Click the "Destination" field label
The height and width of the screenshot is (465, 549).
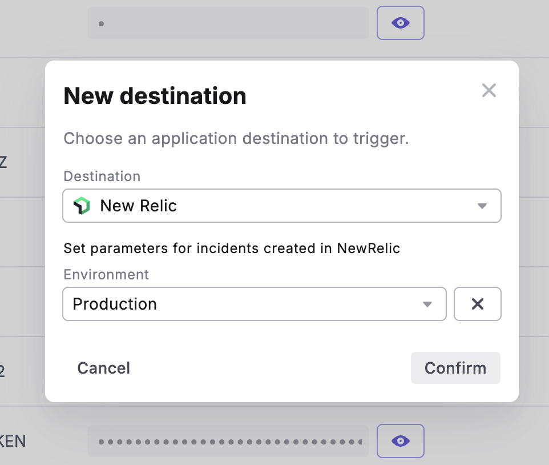click(x=102, y=177)
